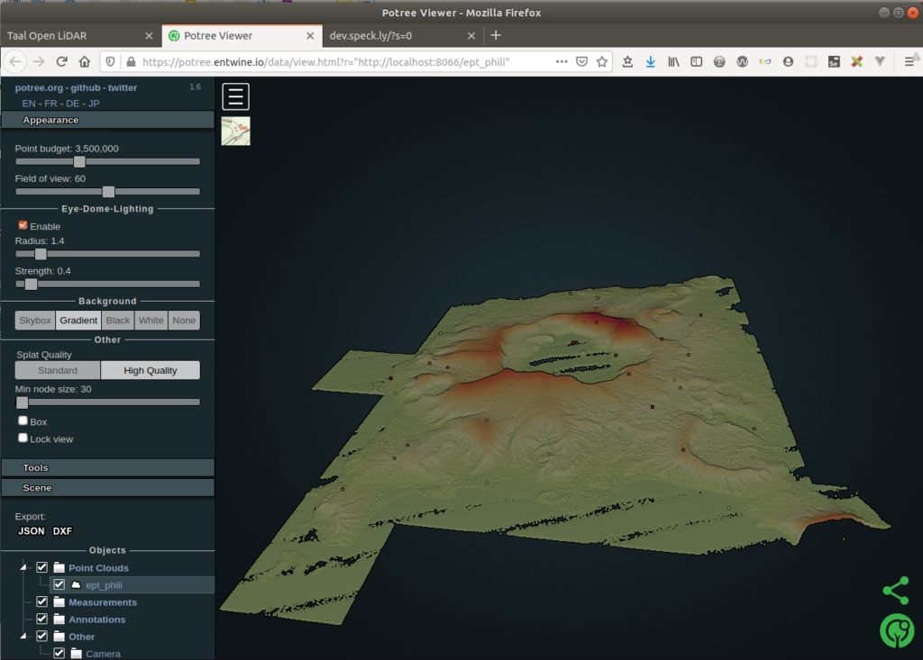Show site security info via padlock
Image resolution: width=923 pixels, height=660 pixels.
tap(131, 62)
